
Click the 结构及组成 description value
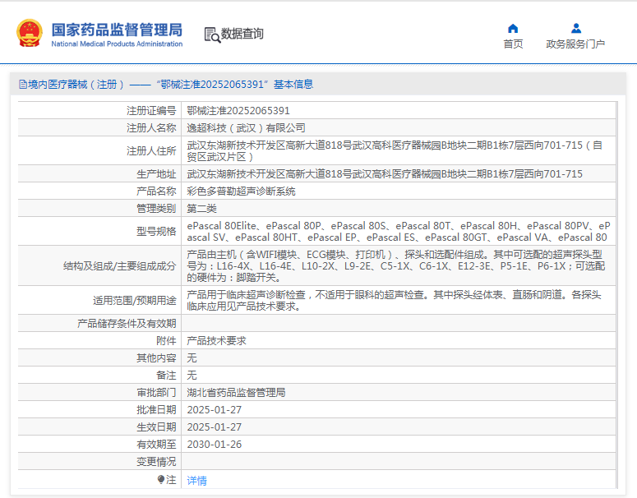[396, 265]
